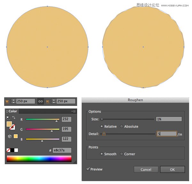Image resolution: width=192 pixels, height=184 pixels.
Task: Click the None swatch with red diagonal
Action: 8,150
